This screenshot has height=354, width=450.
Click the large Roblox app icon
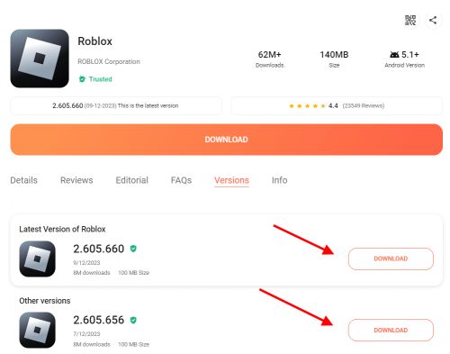point(40,59)
